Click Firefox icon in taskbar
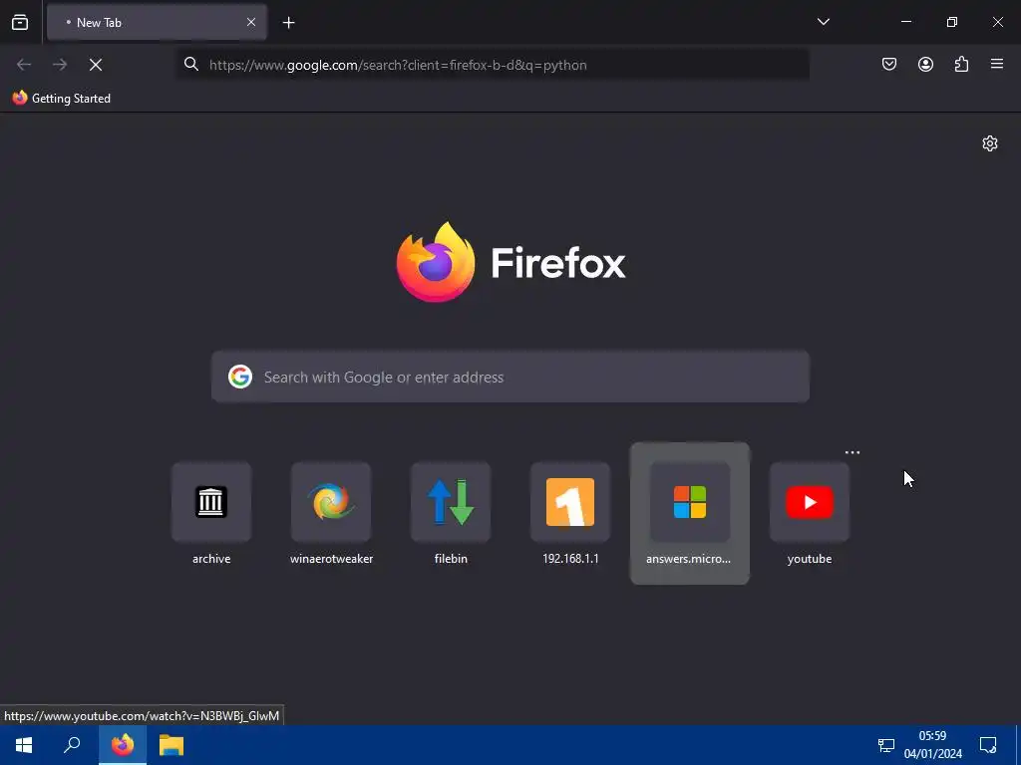 pos(123,745)
